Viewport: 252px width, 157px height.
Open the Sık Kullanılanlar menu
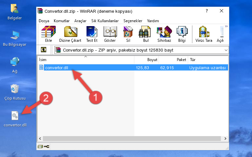[x=105, y=21]
